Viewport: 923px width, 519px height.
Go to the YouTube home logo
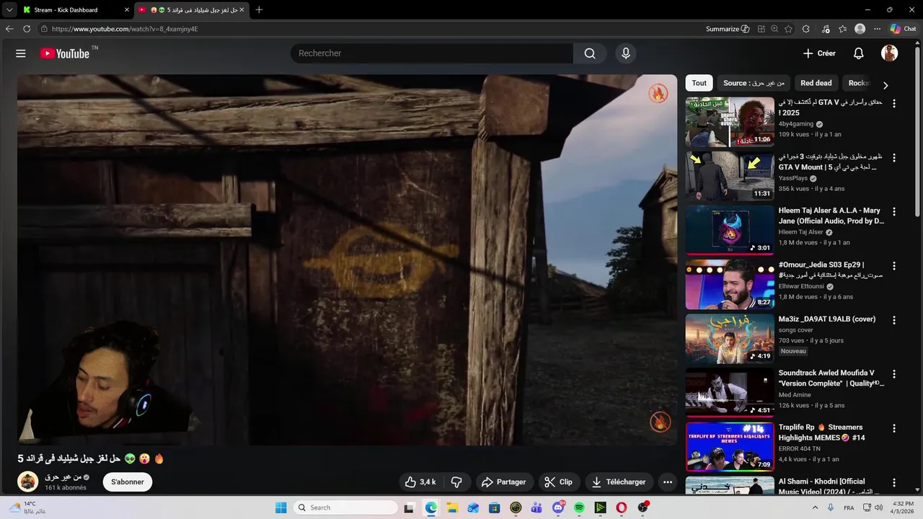tap(65, 53)
